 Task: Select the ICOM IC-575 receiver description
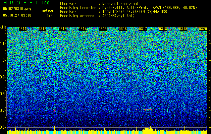[135, 12]
